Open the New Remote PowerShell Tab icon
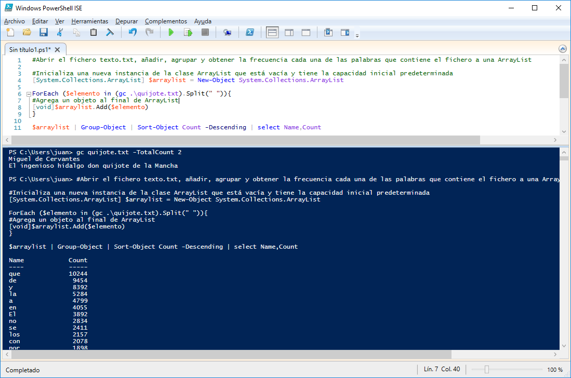Viewport: 571px width, 378px height. pyautogui.click(x=227, y=33)
